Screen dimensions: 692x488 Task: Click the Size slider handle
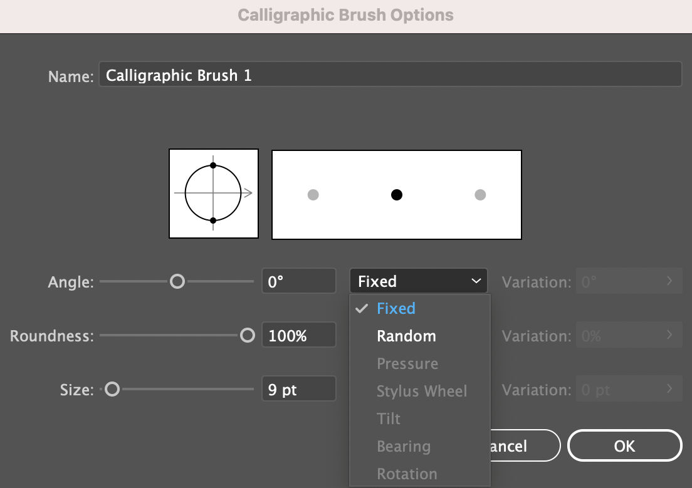tap(113, 389)
